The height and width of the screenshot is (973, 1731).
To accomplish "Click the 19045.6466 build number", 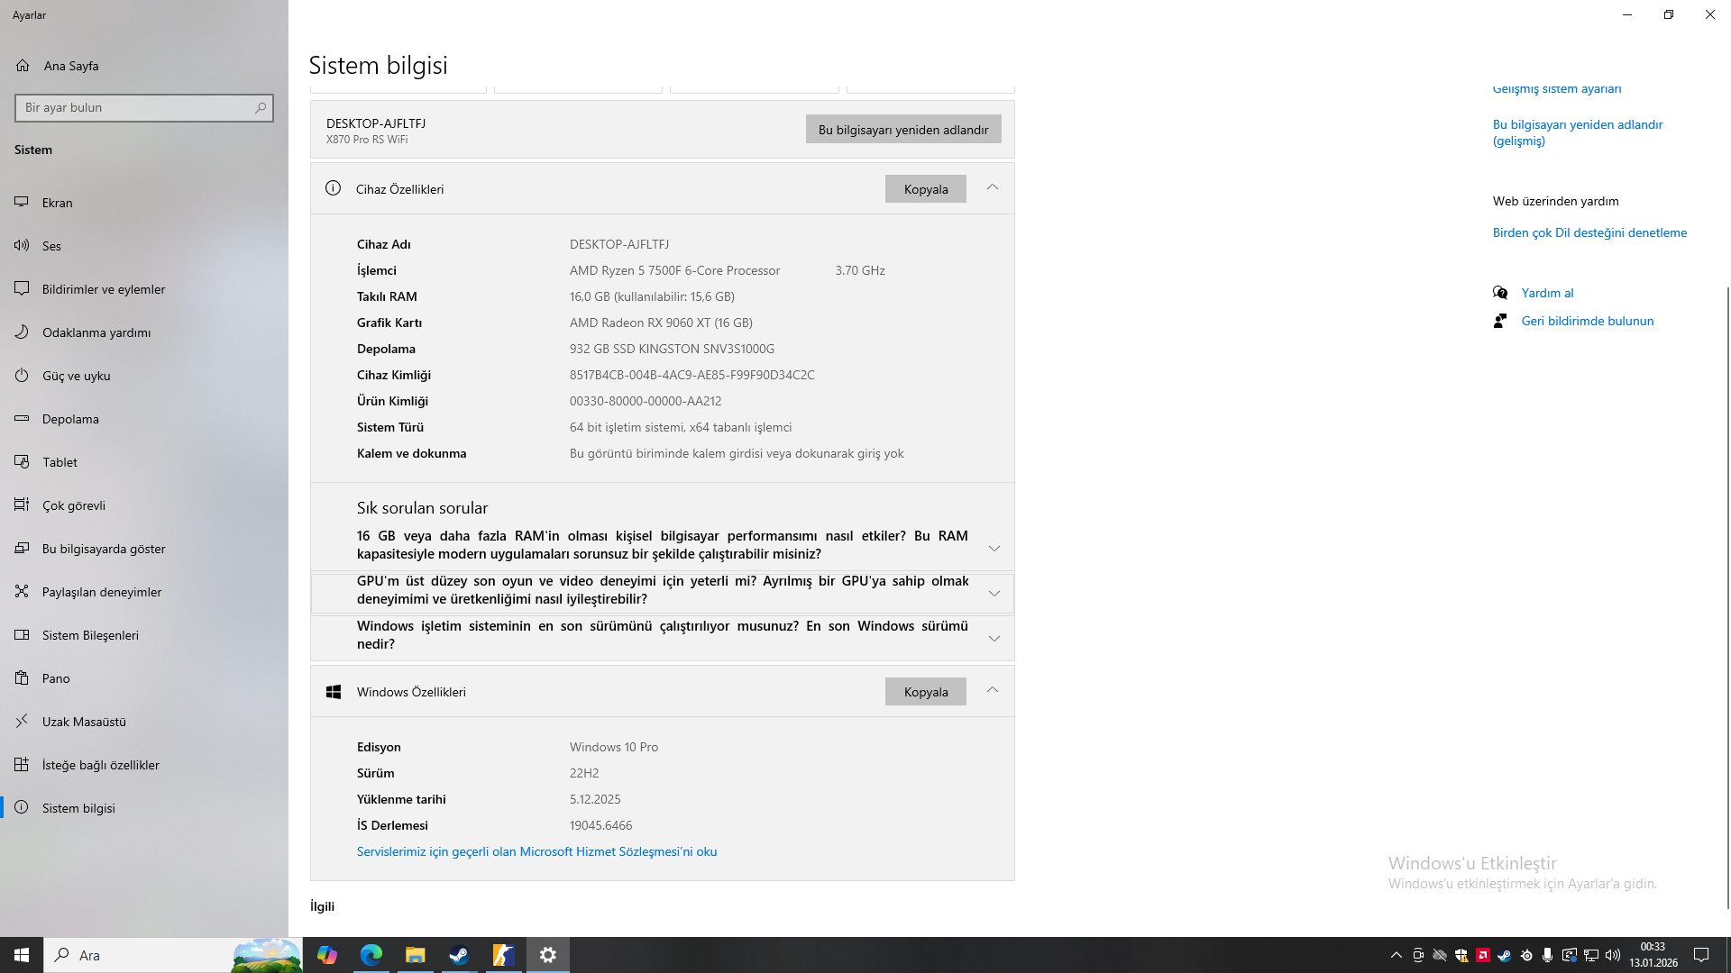I will coord(600,825).
